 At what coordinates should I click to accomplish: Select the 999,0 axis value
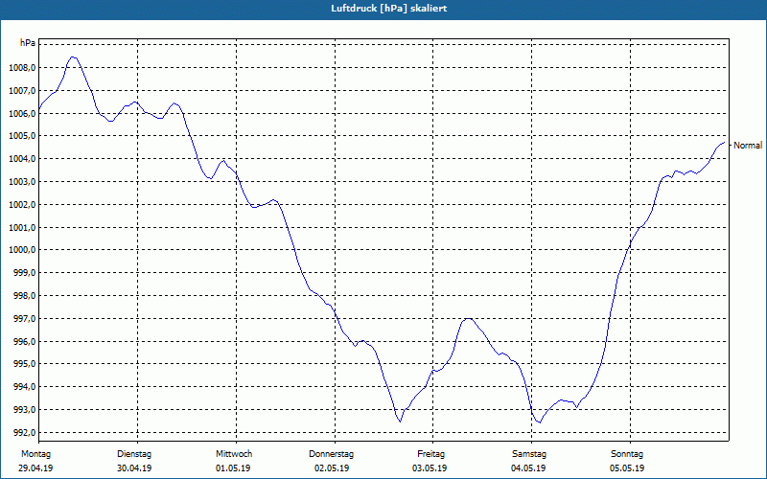pos(25,273)
